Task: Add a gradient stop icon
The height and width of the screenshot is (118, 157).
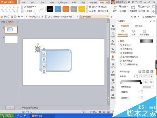Action: point(146,82)
